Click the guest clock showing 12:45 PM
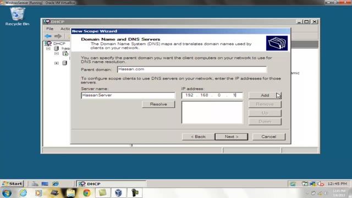Image resolution: width=352 pixels, height=198 pixels. tap(337, 184)
